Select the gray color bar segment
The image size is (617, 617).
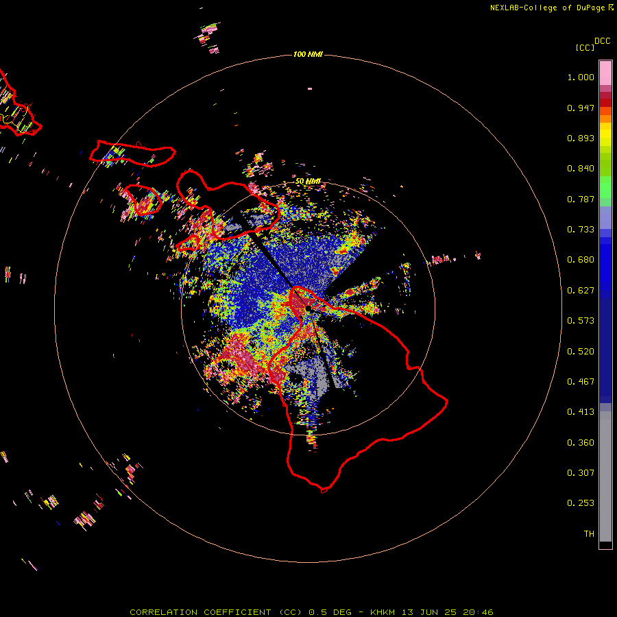coord(605,476)
